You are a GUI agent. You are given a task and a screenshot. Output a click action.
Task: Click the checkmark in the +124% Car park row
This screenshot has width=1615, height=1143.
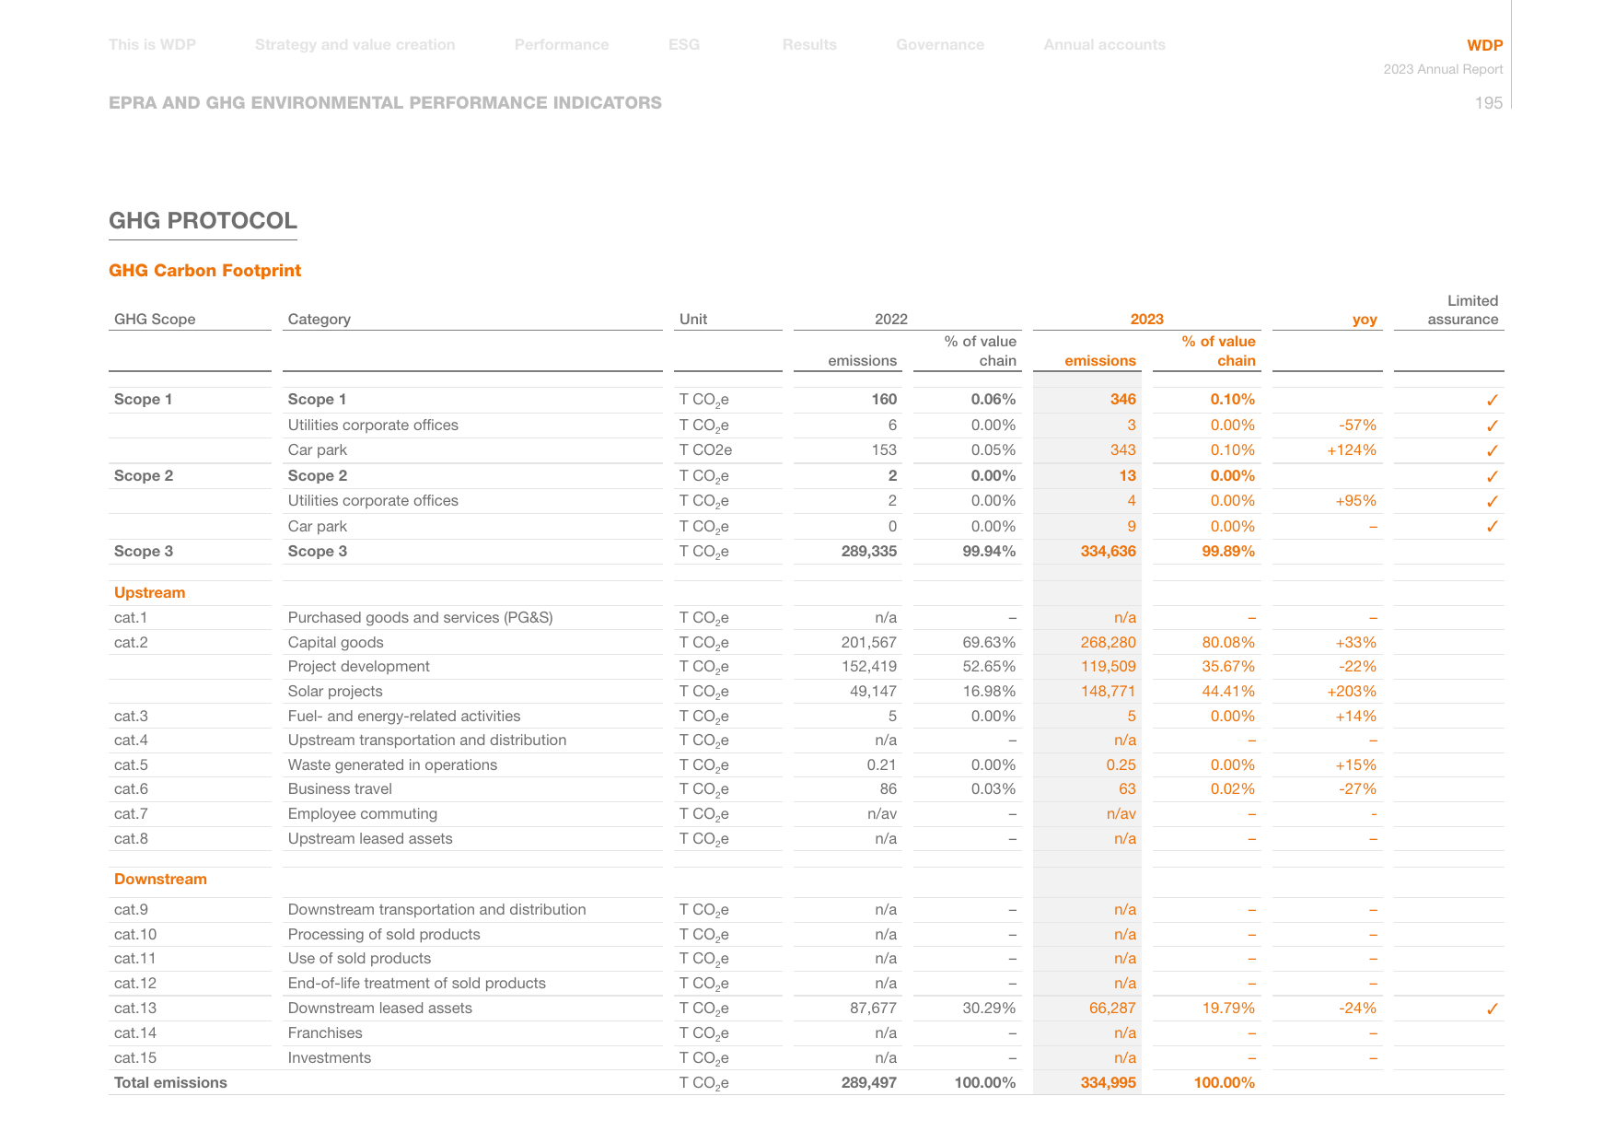pos(1492,450)
